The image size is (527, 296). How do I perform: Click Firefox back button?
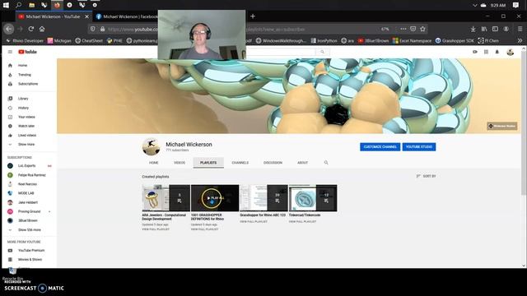point(9,29)
